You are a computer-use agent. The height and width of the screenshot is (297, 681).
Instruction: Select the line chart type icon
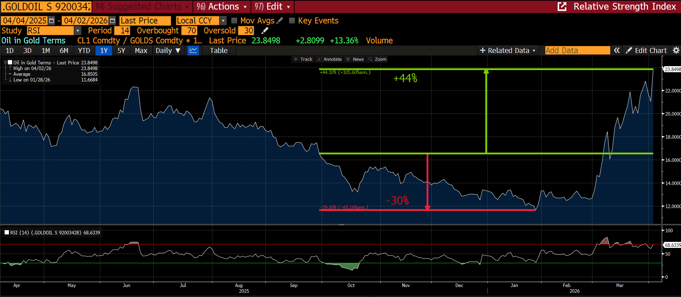tap(193, 51)
